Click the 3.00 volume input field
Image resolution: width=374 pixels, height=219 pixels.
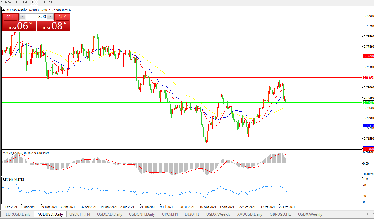pos(36,17)
